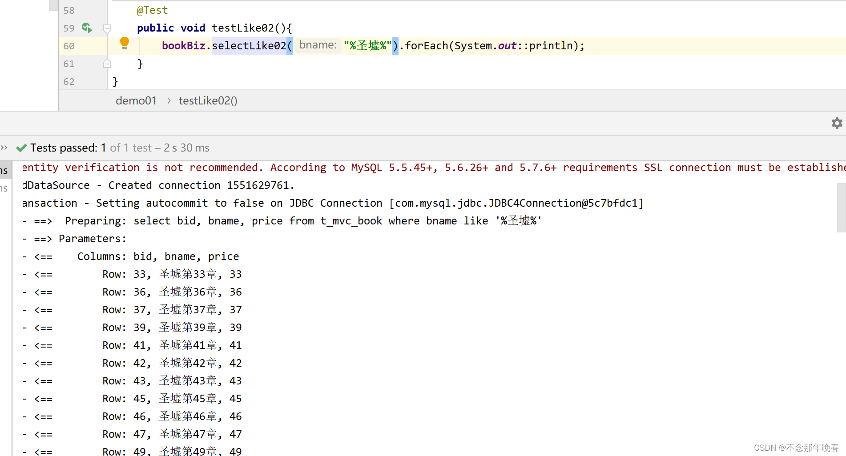Collapse the testLike02 method fold marker at line 59
This screenshot has height=456, width=846.
pyautogui.click(x=107, y=28)
